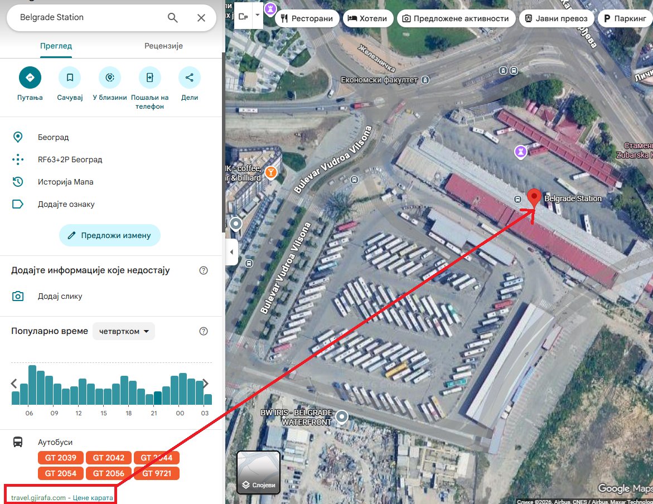Image resolution: width=653 pixels, height=504 pixels.
Task: Open the четвртком day dropdown
Action: point(124,331)
